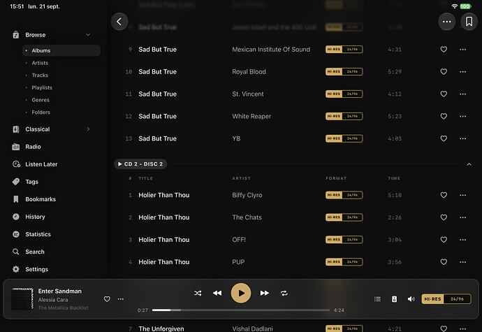Click the HI-RES 24/96 badge in player
The image size is (482, 332).
coord(446,299)
